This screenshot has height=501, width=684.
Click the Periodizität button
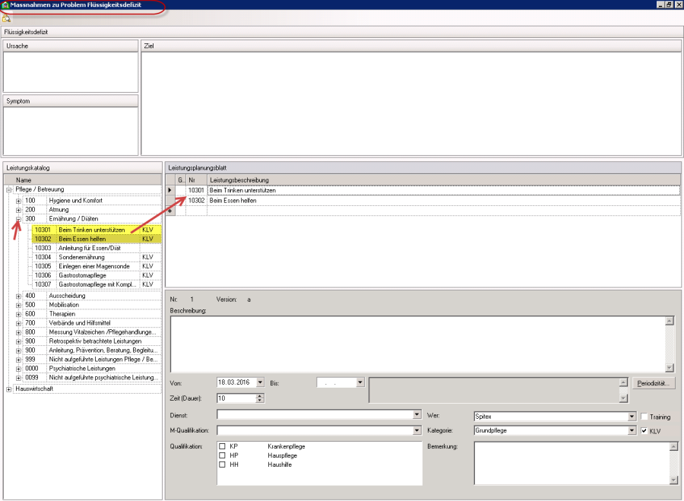click(x=655, y=383)
